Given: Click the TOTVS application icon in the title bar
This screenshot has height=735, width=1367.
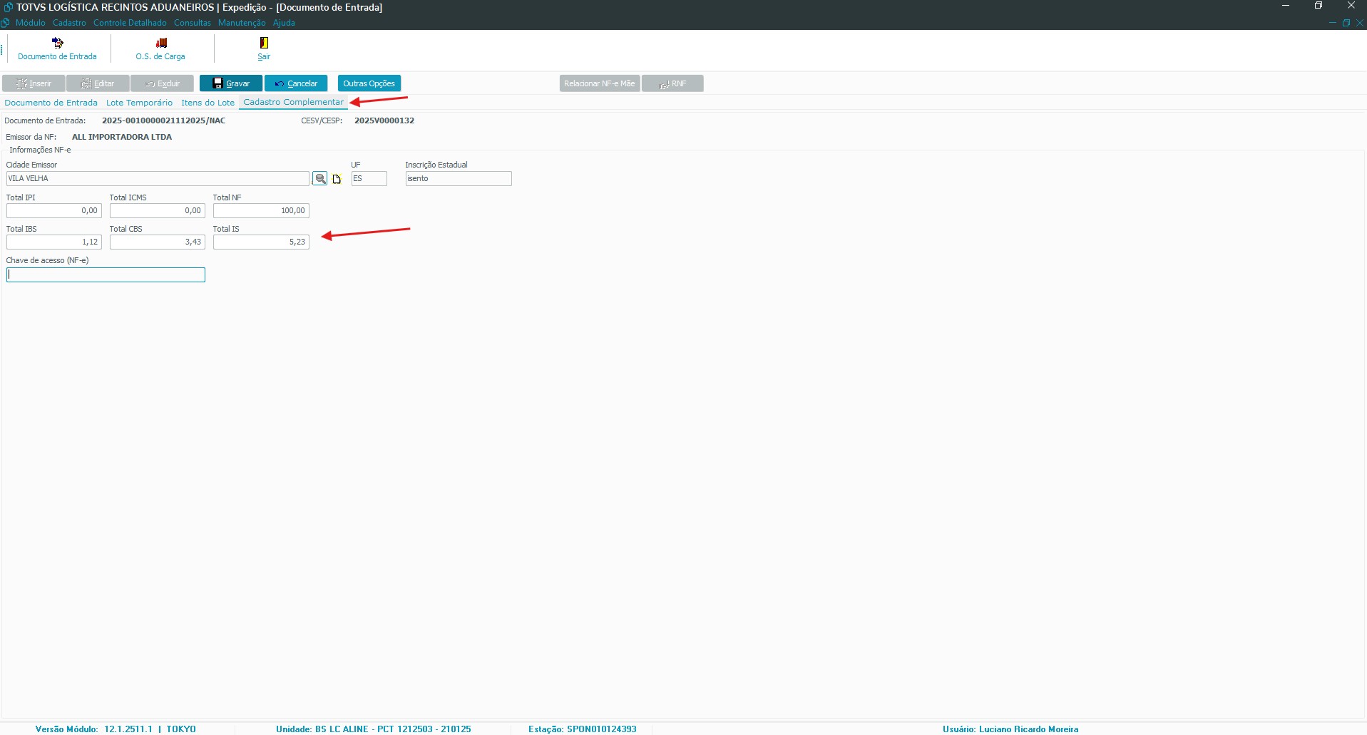Looking at the screenshot, I should click(8, 7).
